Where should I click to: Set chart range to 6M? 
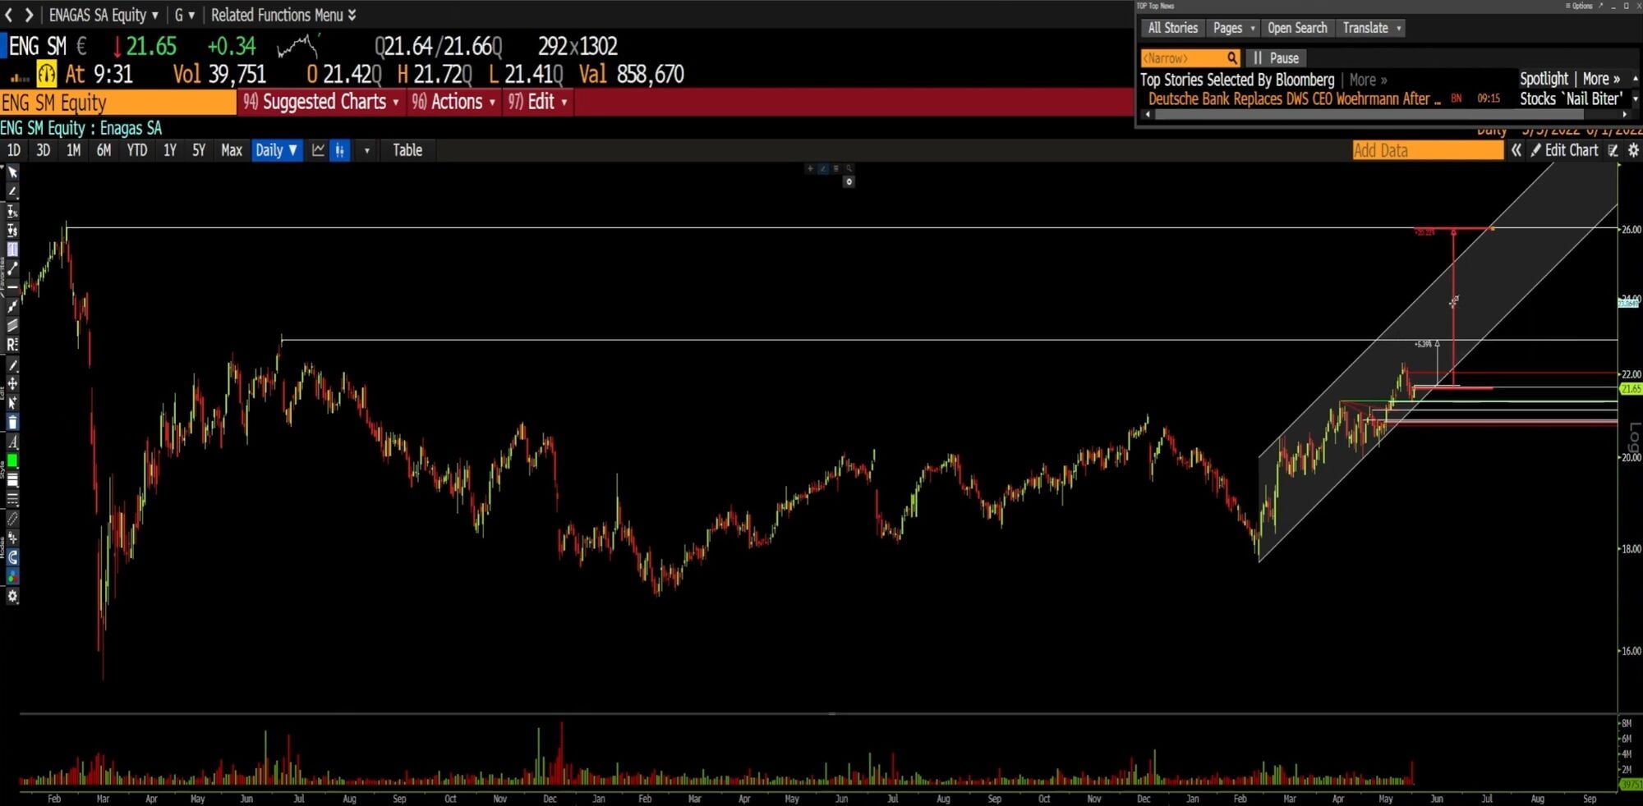point(104,150)
